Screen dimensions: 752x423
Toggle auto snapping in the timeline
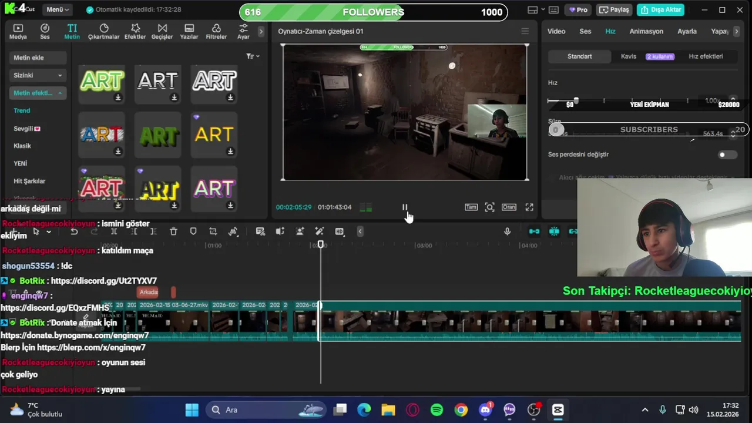554,231
